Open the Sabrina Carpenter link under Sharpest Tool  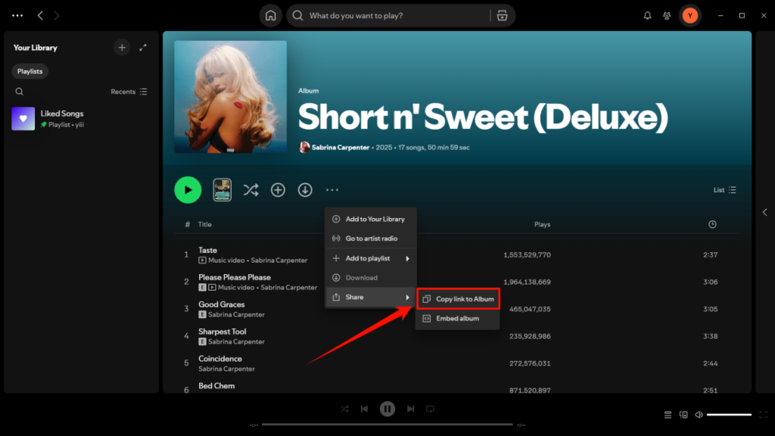coord(236,341)
